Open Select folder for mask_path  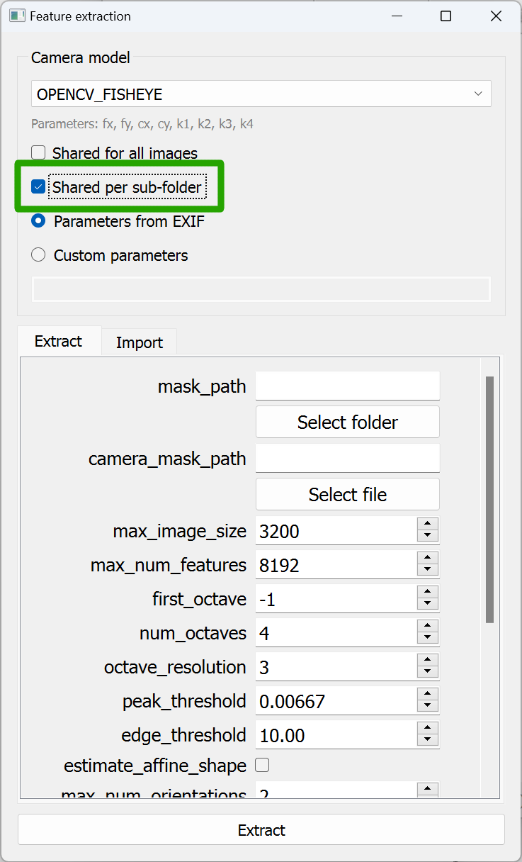coord(347,422)
